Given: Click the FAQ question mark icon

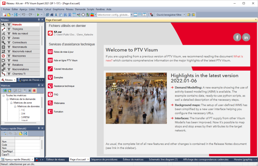Looking at the screenshot, I should (x=50, y=94).
